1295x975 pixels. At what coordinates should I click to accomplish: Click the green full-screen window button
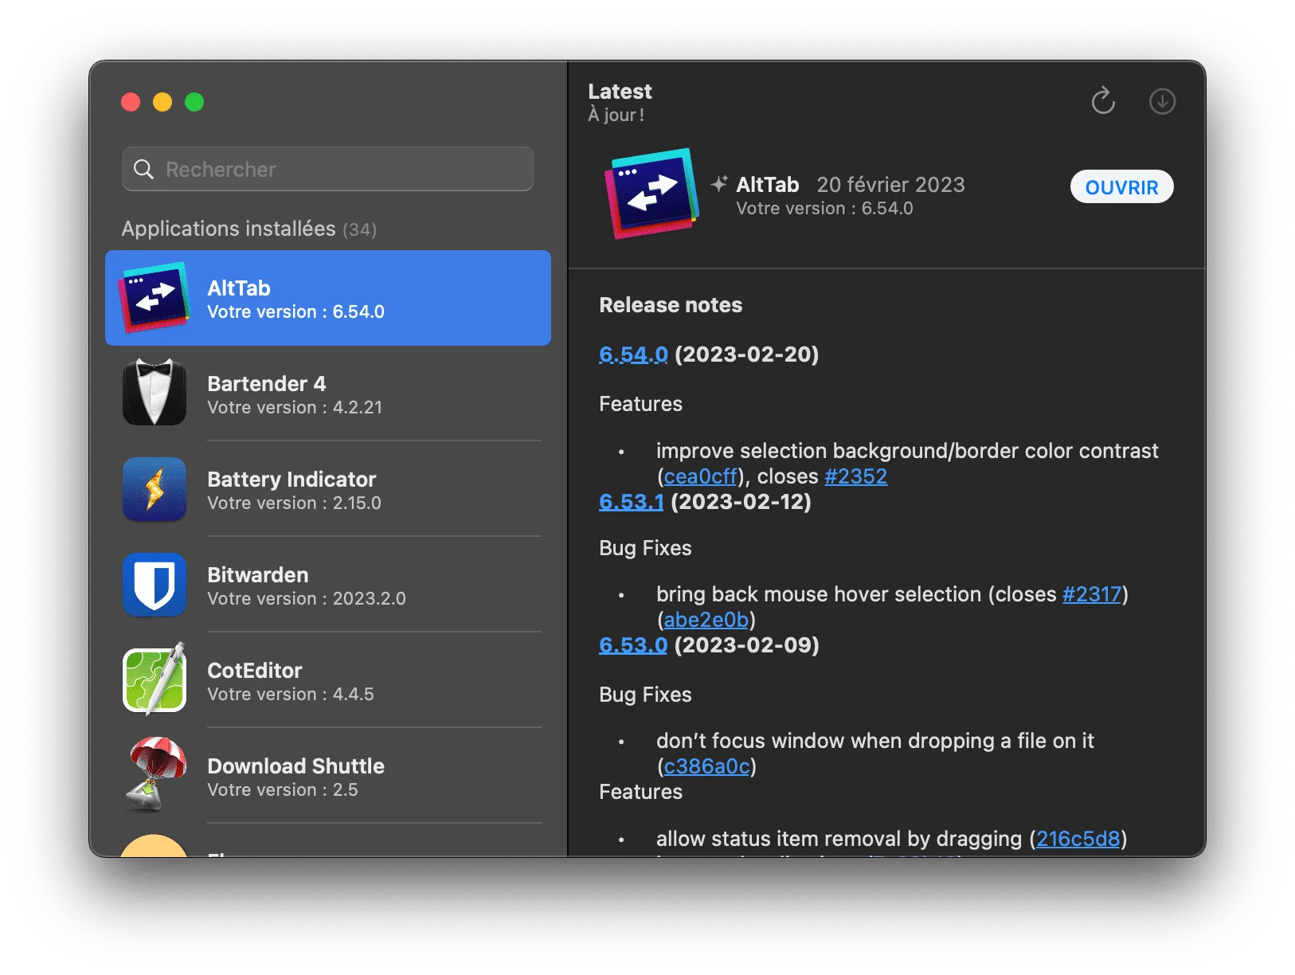(x=194, y=102)
